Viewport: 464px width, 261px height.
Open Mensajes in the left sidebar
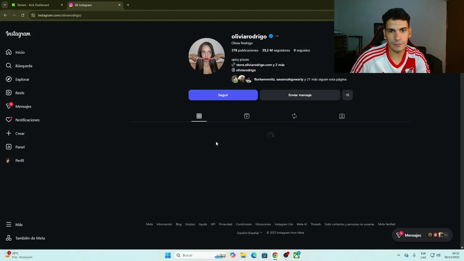19,106
